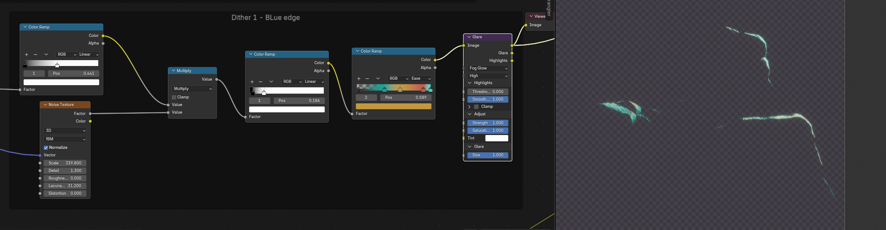
Task: Add a color stop in the Ease Color Ramp
Action: click(x=359, y=78)
